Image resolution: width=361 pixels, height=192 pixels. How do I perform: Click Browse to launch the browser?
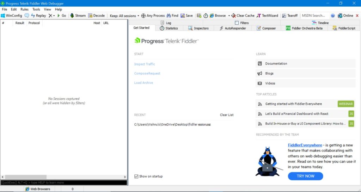(x=218, y=16)
